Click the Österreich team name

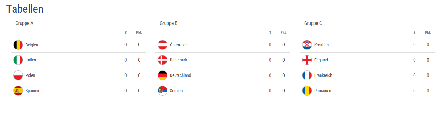pyautogui.click(x=179, y=45)
